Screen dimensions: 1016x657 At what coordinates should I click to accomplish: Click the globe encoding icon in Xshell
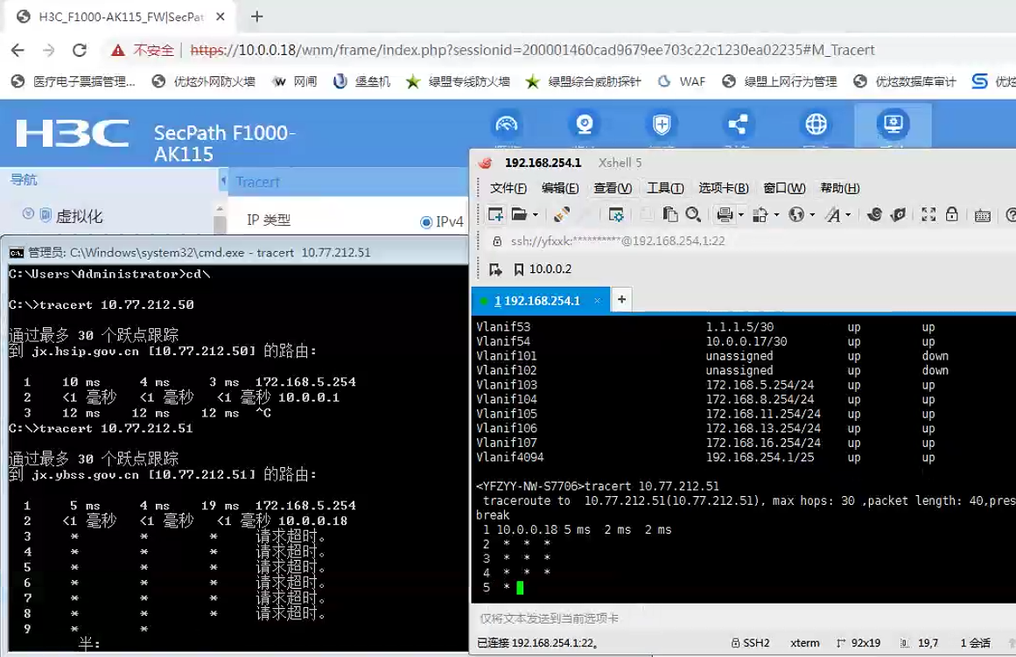[796, 214]
